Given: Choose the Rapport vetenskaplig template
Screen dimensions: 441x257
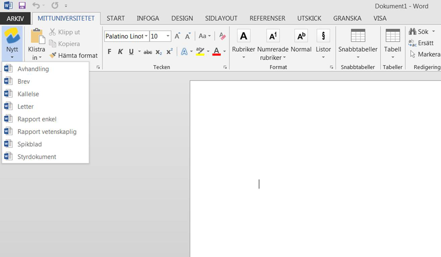Looking at the screenshot, I should [x=46, y=132].
